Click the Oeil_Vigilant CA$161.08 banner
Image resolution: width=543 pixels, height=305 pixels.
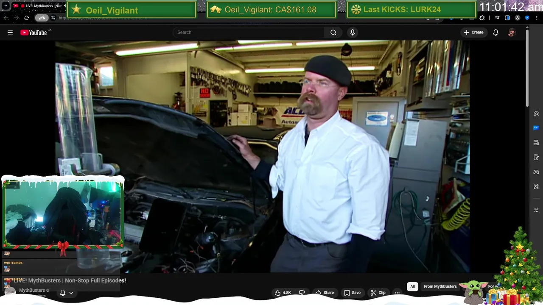tap(271, 10)
